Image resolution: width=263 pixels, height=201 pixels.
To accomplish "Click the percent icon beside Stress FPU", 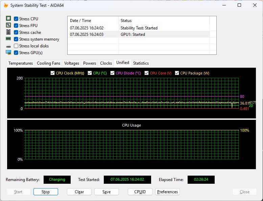I will pyautogui.click(x=8, y=25).
